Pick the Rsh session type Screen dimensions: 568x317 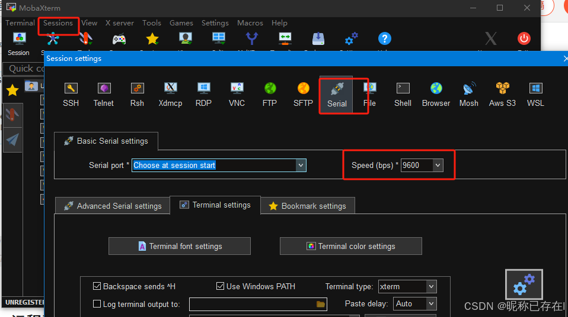pos(137,95)
